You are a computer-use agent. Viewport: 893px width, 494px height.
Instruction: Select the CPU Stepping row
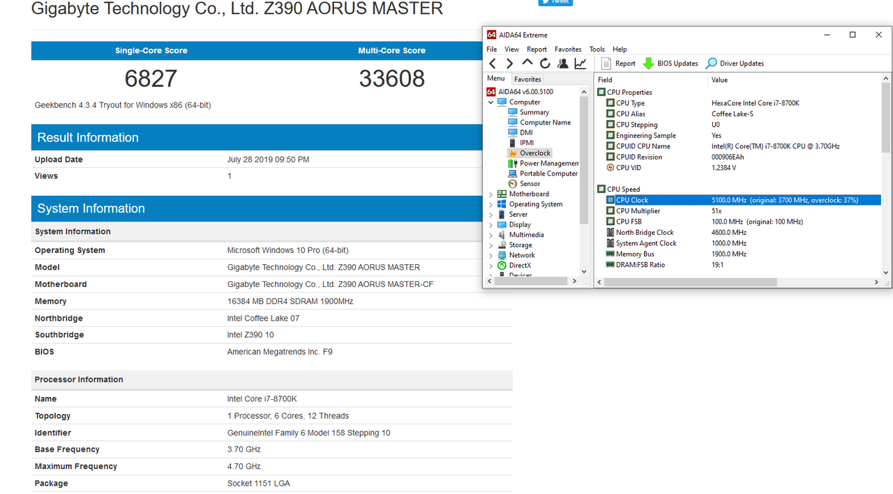tap(740, 125)
